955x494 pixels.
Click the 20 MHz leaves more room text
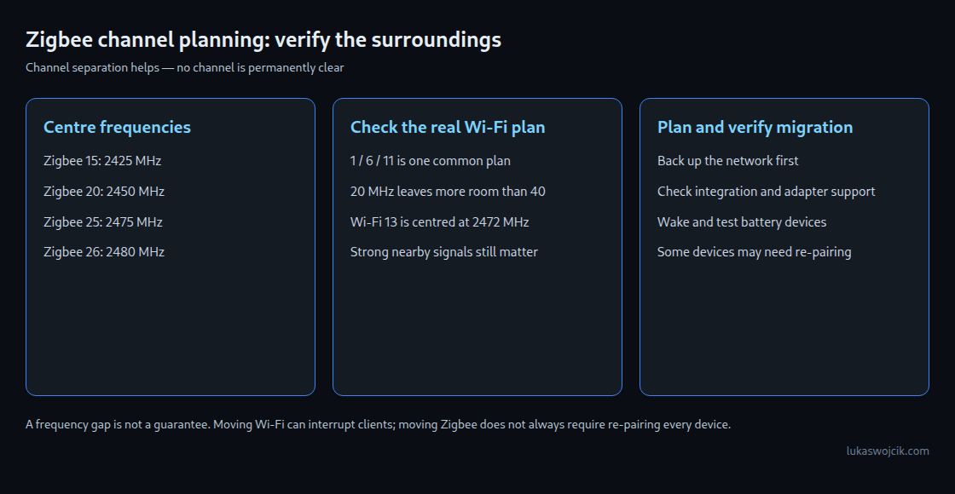tap(448, 191)
